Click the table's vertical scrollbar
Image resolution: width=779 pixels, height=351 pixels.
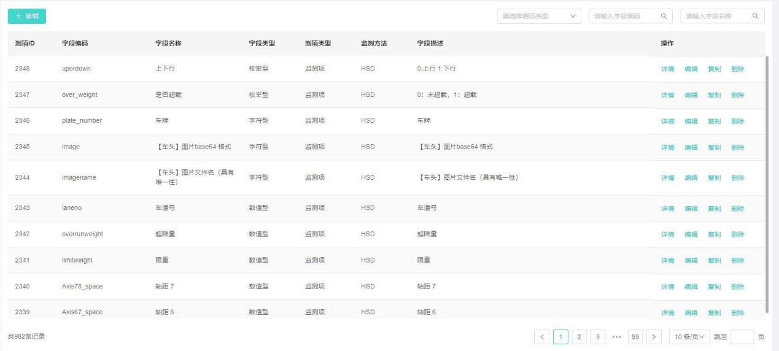click(x=767, y=184)
